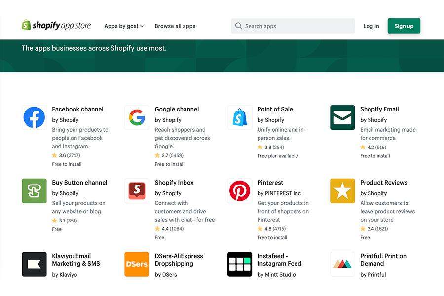
Task: Open the Facebook channel title link
Action: [x=77, y=109]
